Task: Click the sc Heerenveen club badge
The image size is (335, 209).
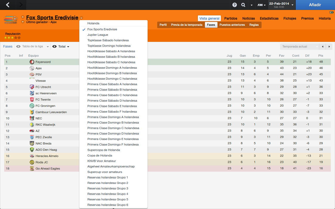Action: coord(32,93)
